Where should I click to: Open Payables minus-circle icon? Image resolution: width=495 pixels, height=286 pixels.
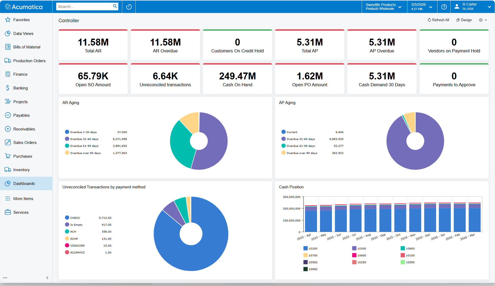[8, 115]
